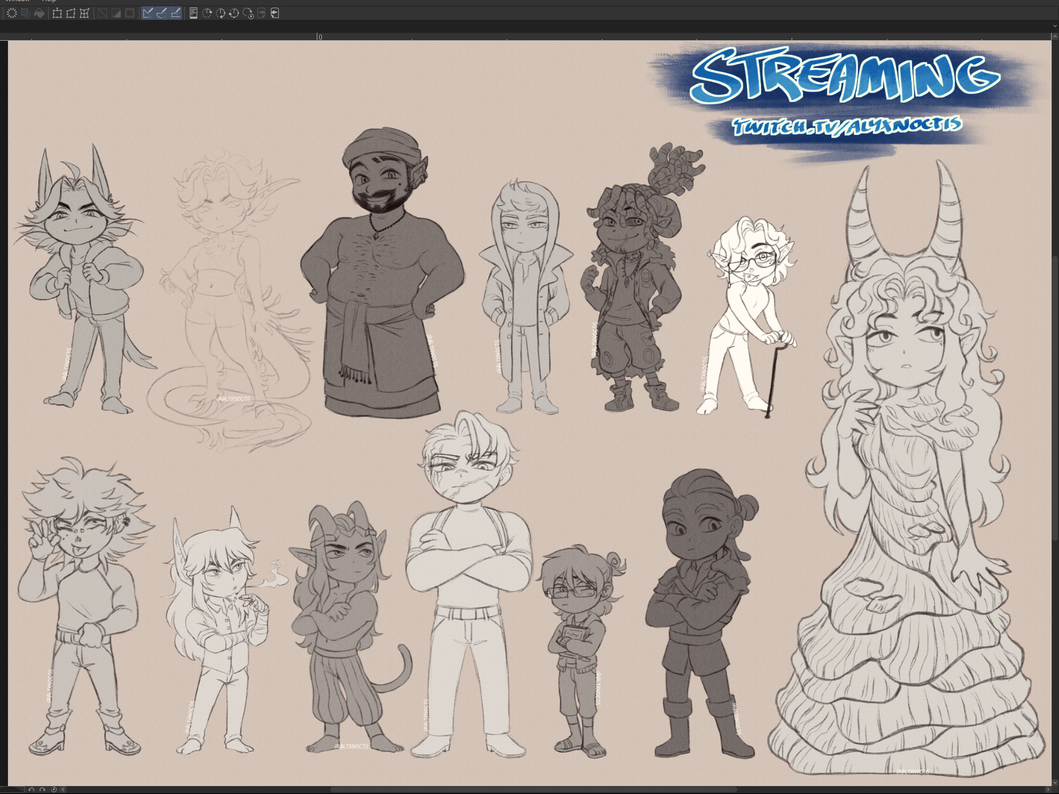Reset canvas rotation in the bottom bar
This screenshot has height=794, width=1059.
click(x=54, y=789)
